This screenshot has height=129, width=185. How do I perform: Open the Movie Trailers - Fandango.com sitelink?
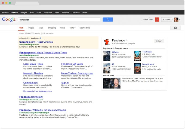[77, 73]
